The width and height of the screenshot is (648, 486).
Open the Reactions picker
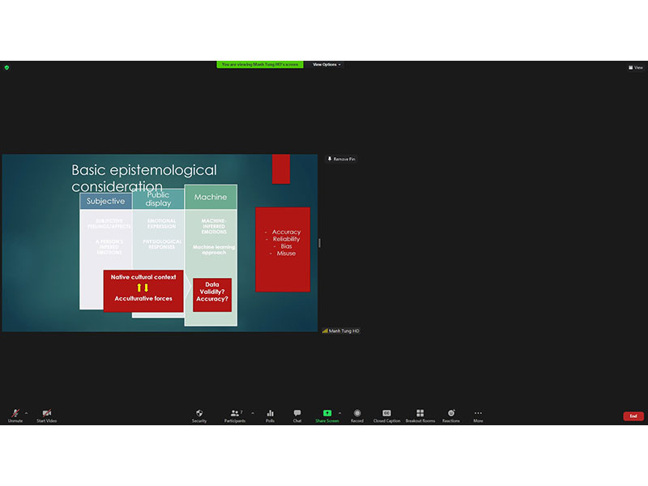[451, 415]
